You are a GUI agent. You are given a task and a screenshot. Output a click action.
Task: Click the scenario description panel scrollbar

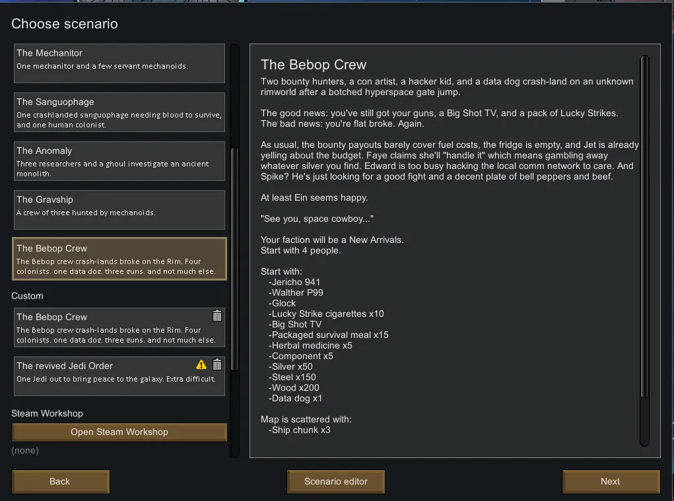(645, 228)
